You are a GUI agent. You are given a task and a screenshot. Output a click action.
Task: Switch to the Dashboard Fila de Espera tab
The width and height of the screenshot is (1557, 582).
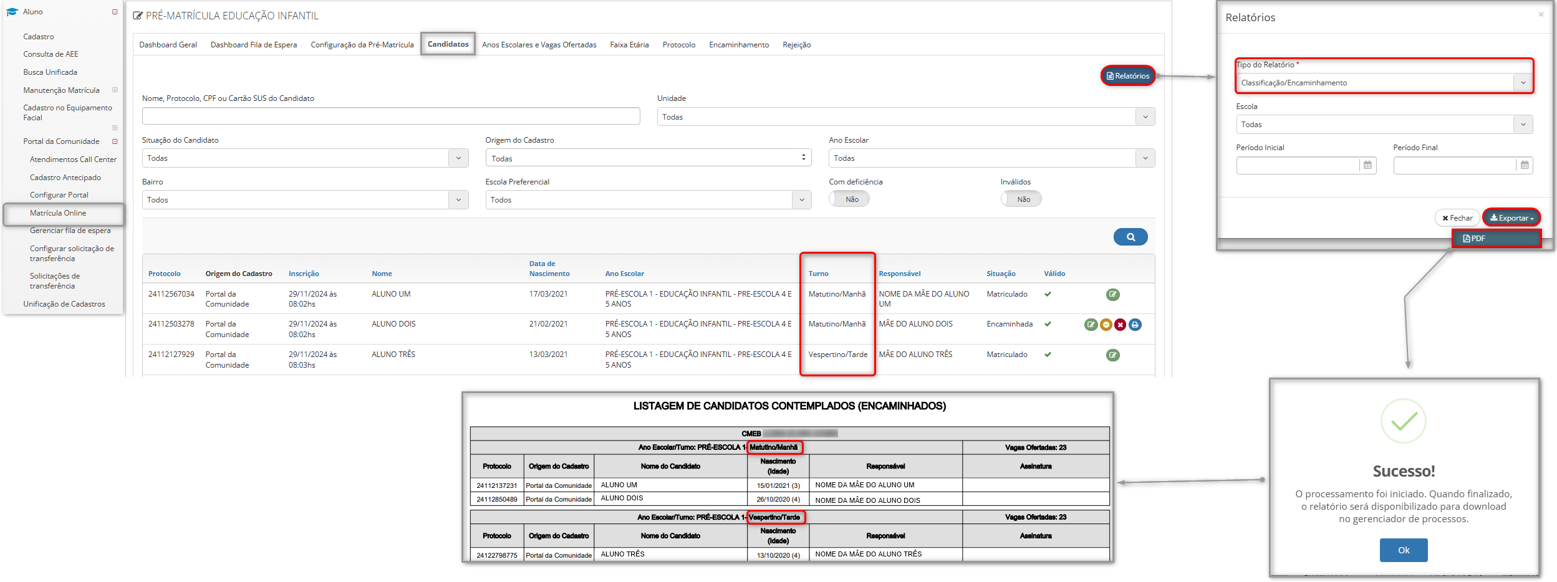[254, 45]
